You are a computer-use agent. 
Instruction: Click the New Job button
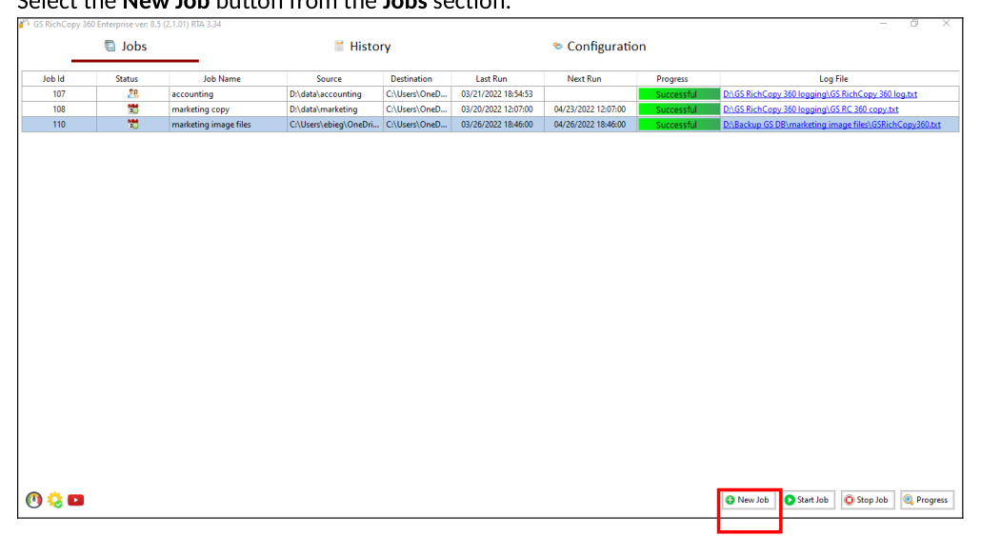(747, 500)
